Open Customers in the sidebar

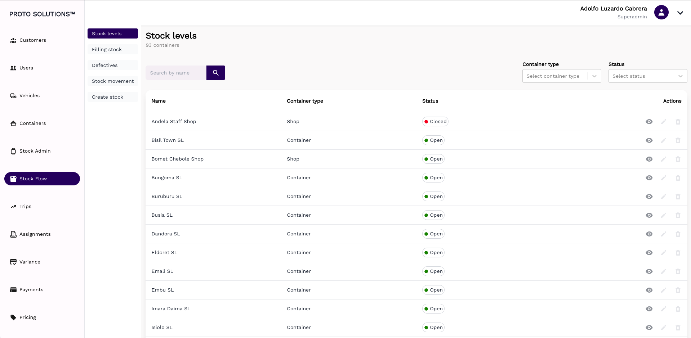42,40
